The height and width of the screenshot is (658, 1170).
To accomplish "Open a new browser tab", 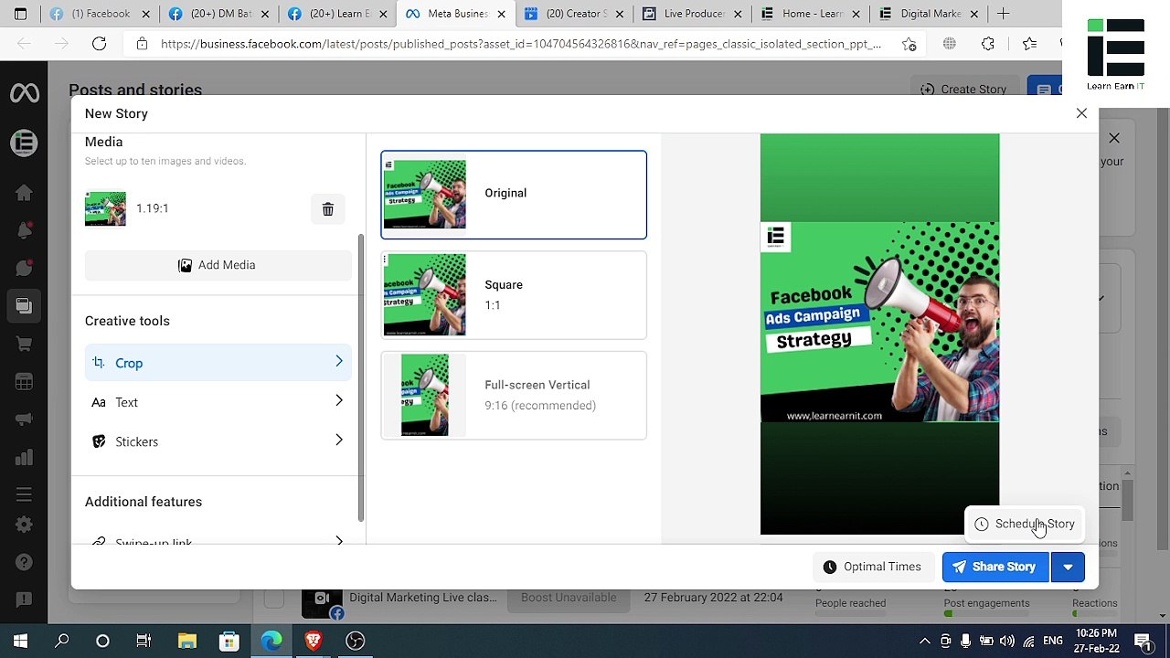I will tap(1003, 14).
